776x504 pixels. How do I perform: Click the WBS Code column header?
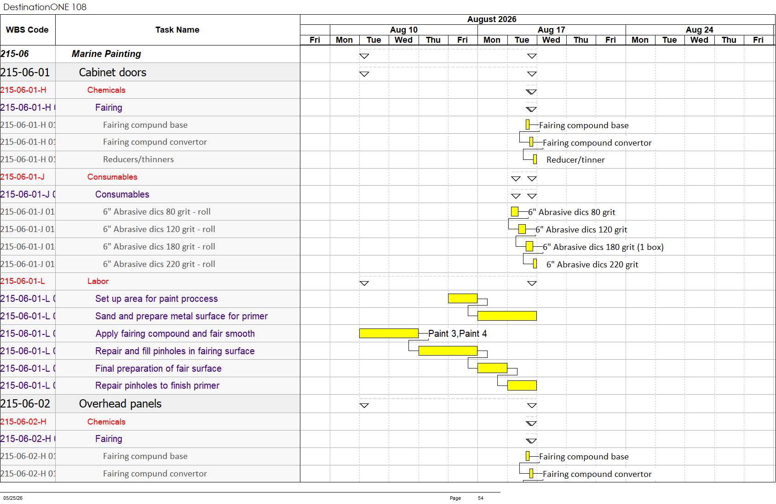point(27,30)
